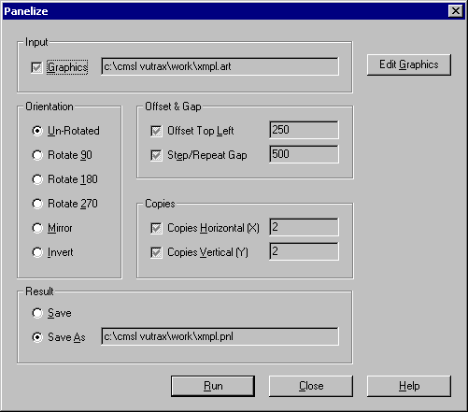Toggle the Step/Repeat Gap checkbox
This screenshot has height=412, width=468.
tap(156, 155)
